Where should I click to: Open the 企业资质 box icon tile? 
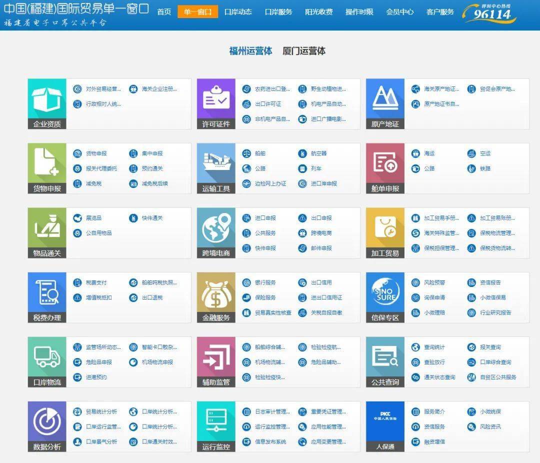pos(47,103)
